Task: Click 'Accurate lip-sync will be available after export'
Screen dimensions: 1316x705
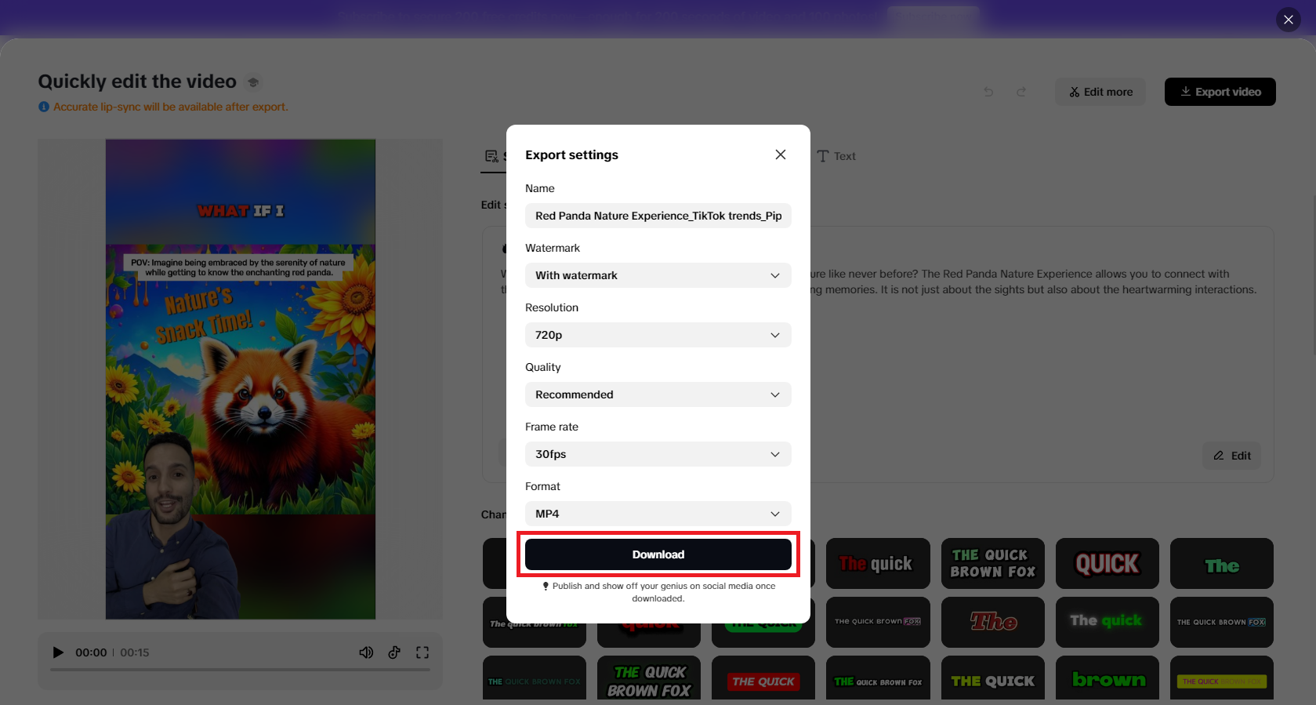Action: (170, 107)
